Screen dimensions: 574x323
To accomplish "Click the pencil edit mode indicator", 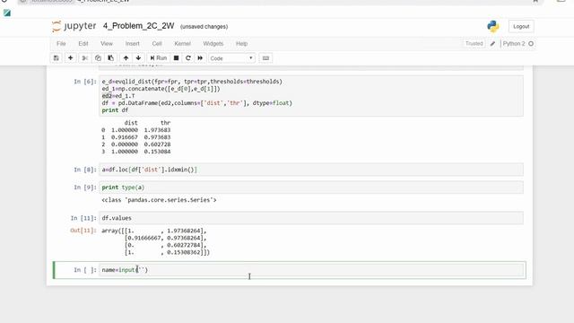I will 492,44.
